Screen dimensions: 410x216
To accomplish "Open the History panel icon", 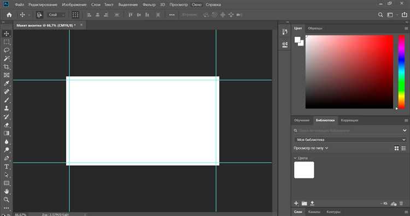I will (285, 32).
